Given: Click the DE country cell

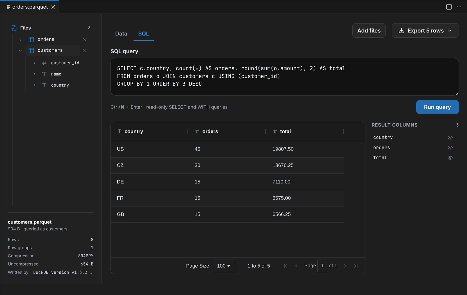Looking at the screenshot, I should pos(149,182).
